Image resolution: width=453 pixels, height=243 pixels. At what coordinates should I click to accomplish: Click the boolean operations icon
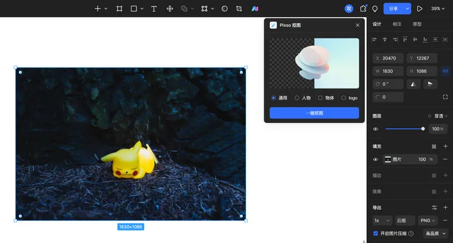pyautogui.click(x=184, y=9)
